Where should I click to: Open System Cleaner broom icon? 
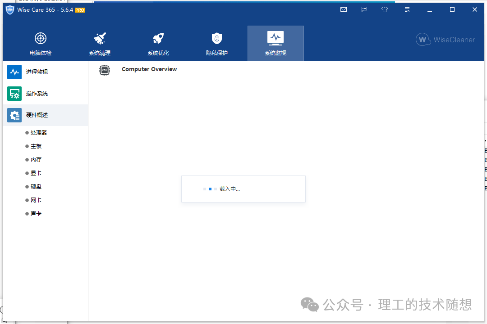[x=100, y=38]
